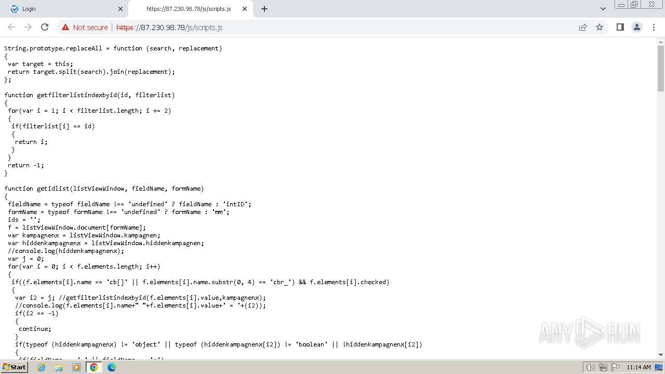The image size is (665, 374).
Task: Click the 'fieldName = typeof fieldName' line
Action: tap(129, 204)
